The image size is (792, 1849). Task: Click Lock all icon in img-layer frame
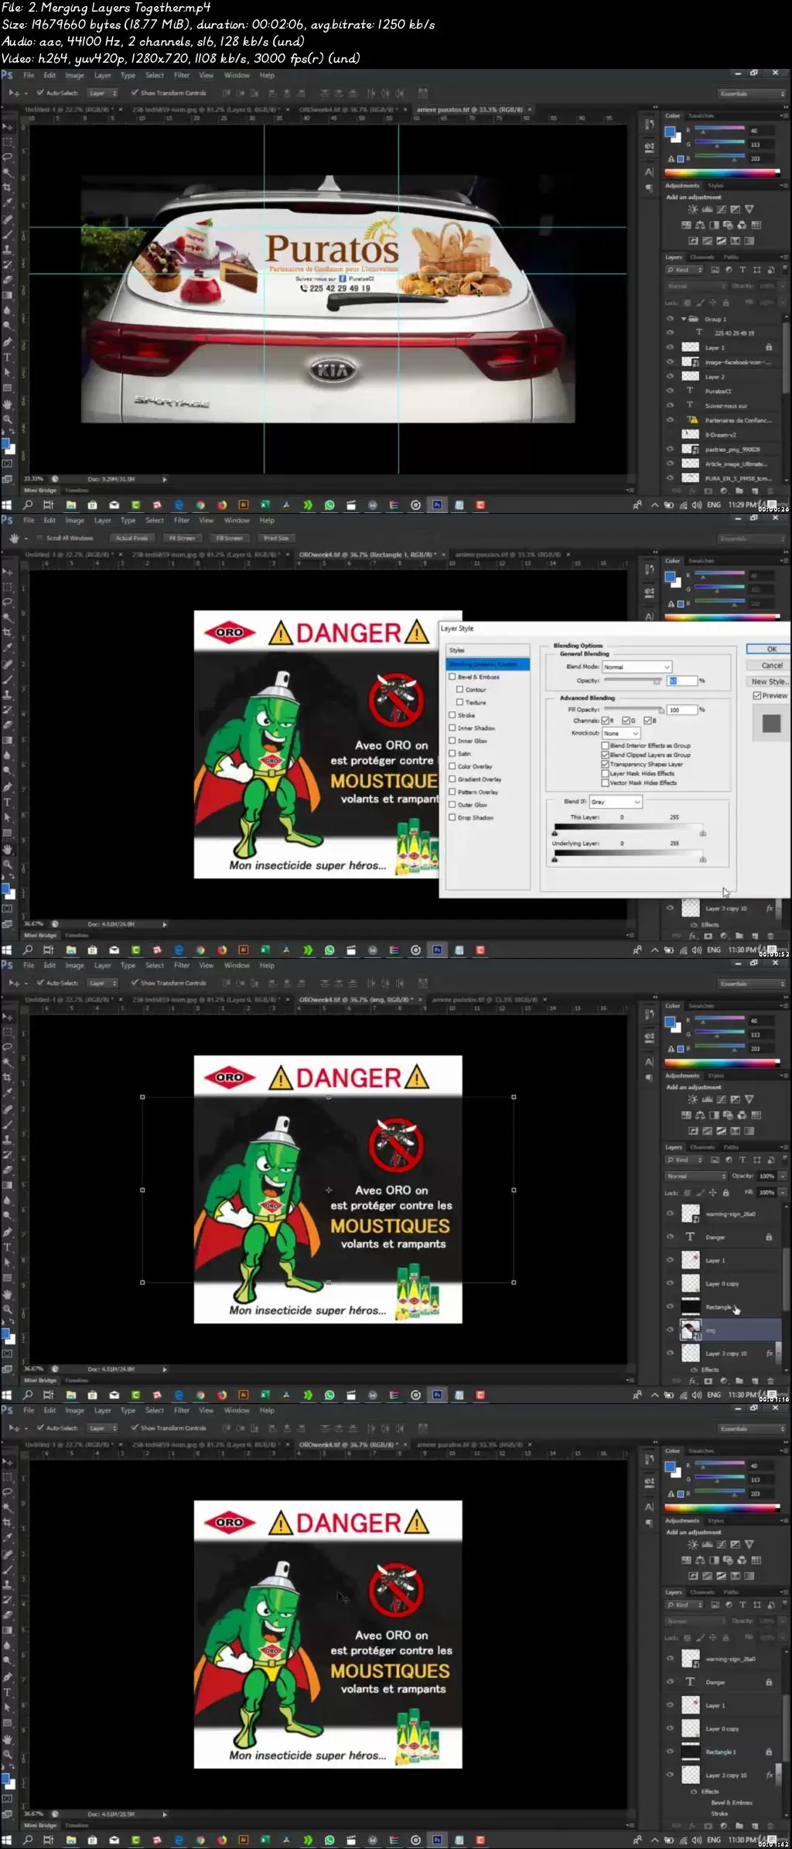pos(725,1193)
